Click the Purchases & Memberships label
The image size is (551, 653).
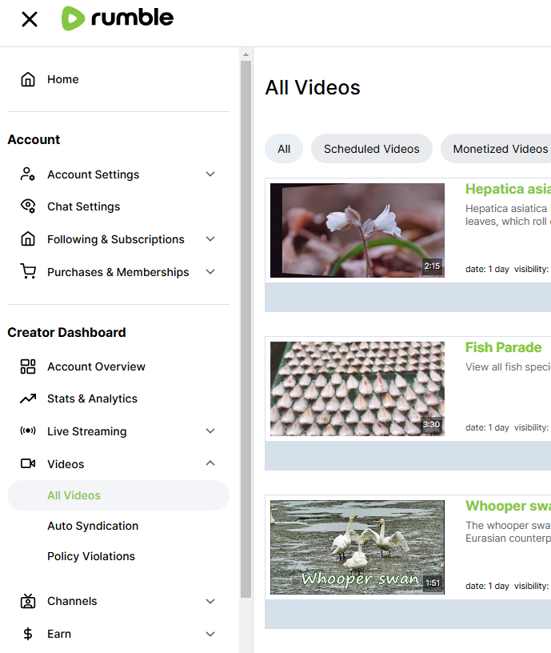tap(118, 272)
